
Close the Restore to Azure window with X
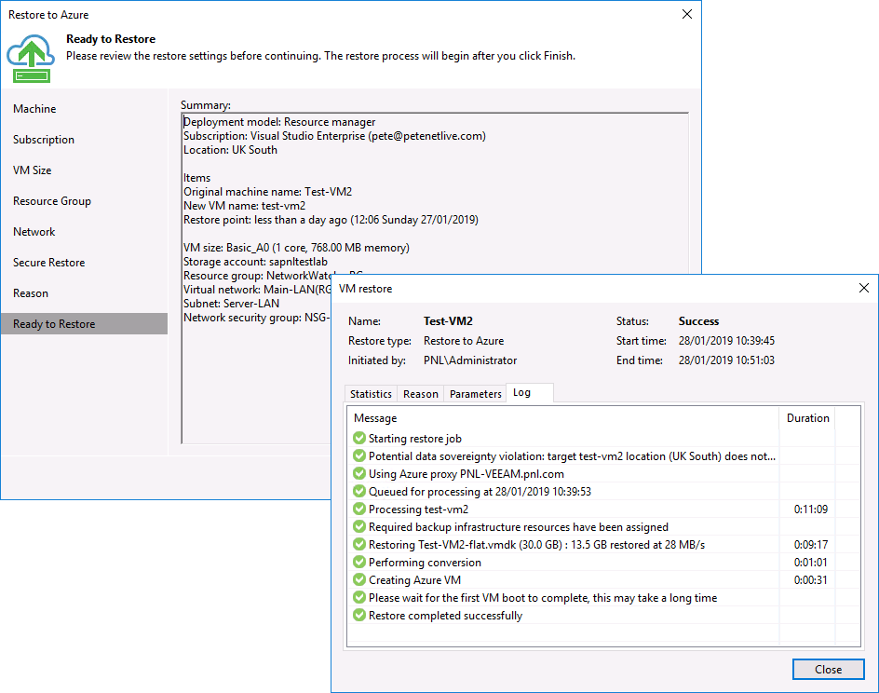point(687,14)
